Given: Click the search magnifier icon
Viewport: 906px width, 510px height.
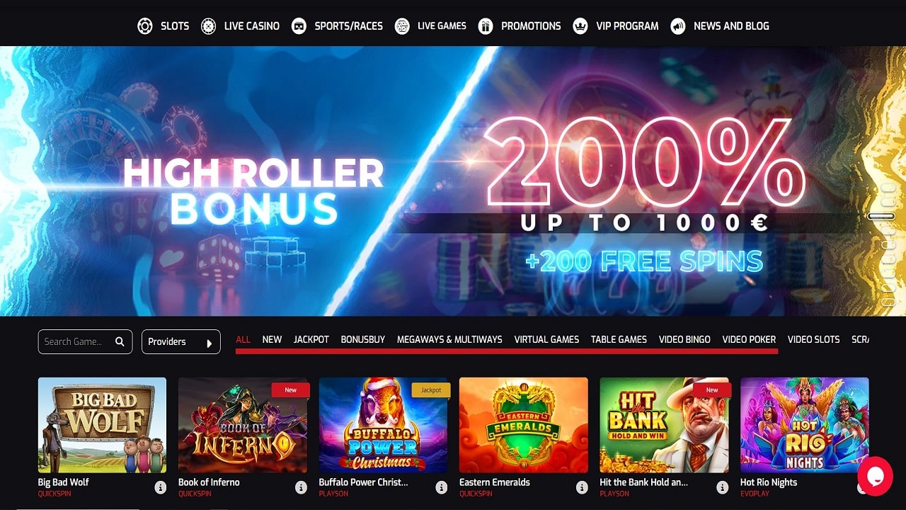Looking at the screenshot, I should pyautogui.click(x=120, y=341).
